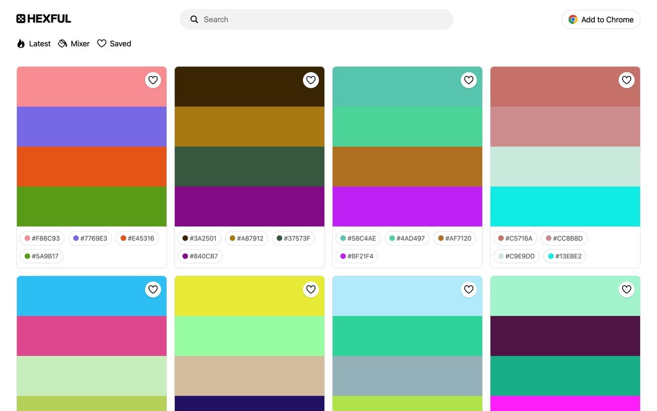Click the #C9E9DD hex chip
Image resolution: width=657 pixels, height=411 pixels.
pyautogui.click(x=516, y=256)
